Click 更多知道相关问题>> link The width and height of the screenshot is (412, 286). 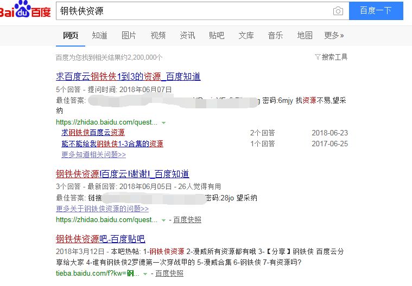pos(93,155)
